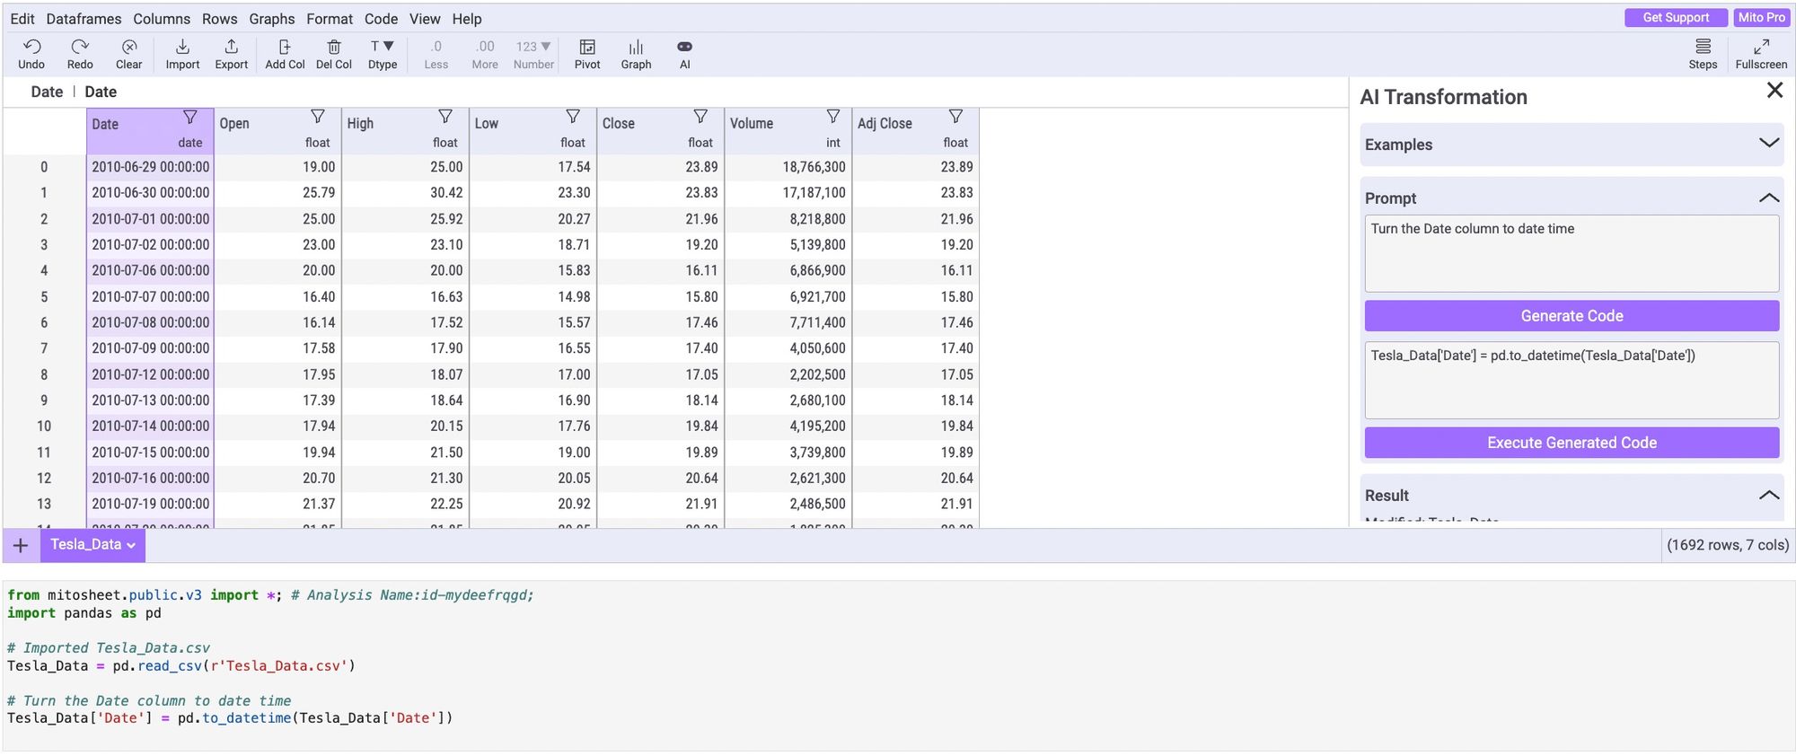Image resolution: width=1796 pixels, height=756 pixels.
Task: Close the AI Transformation panel
Action: [1774, 91]
